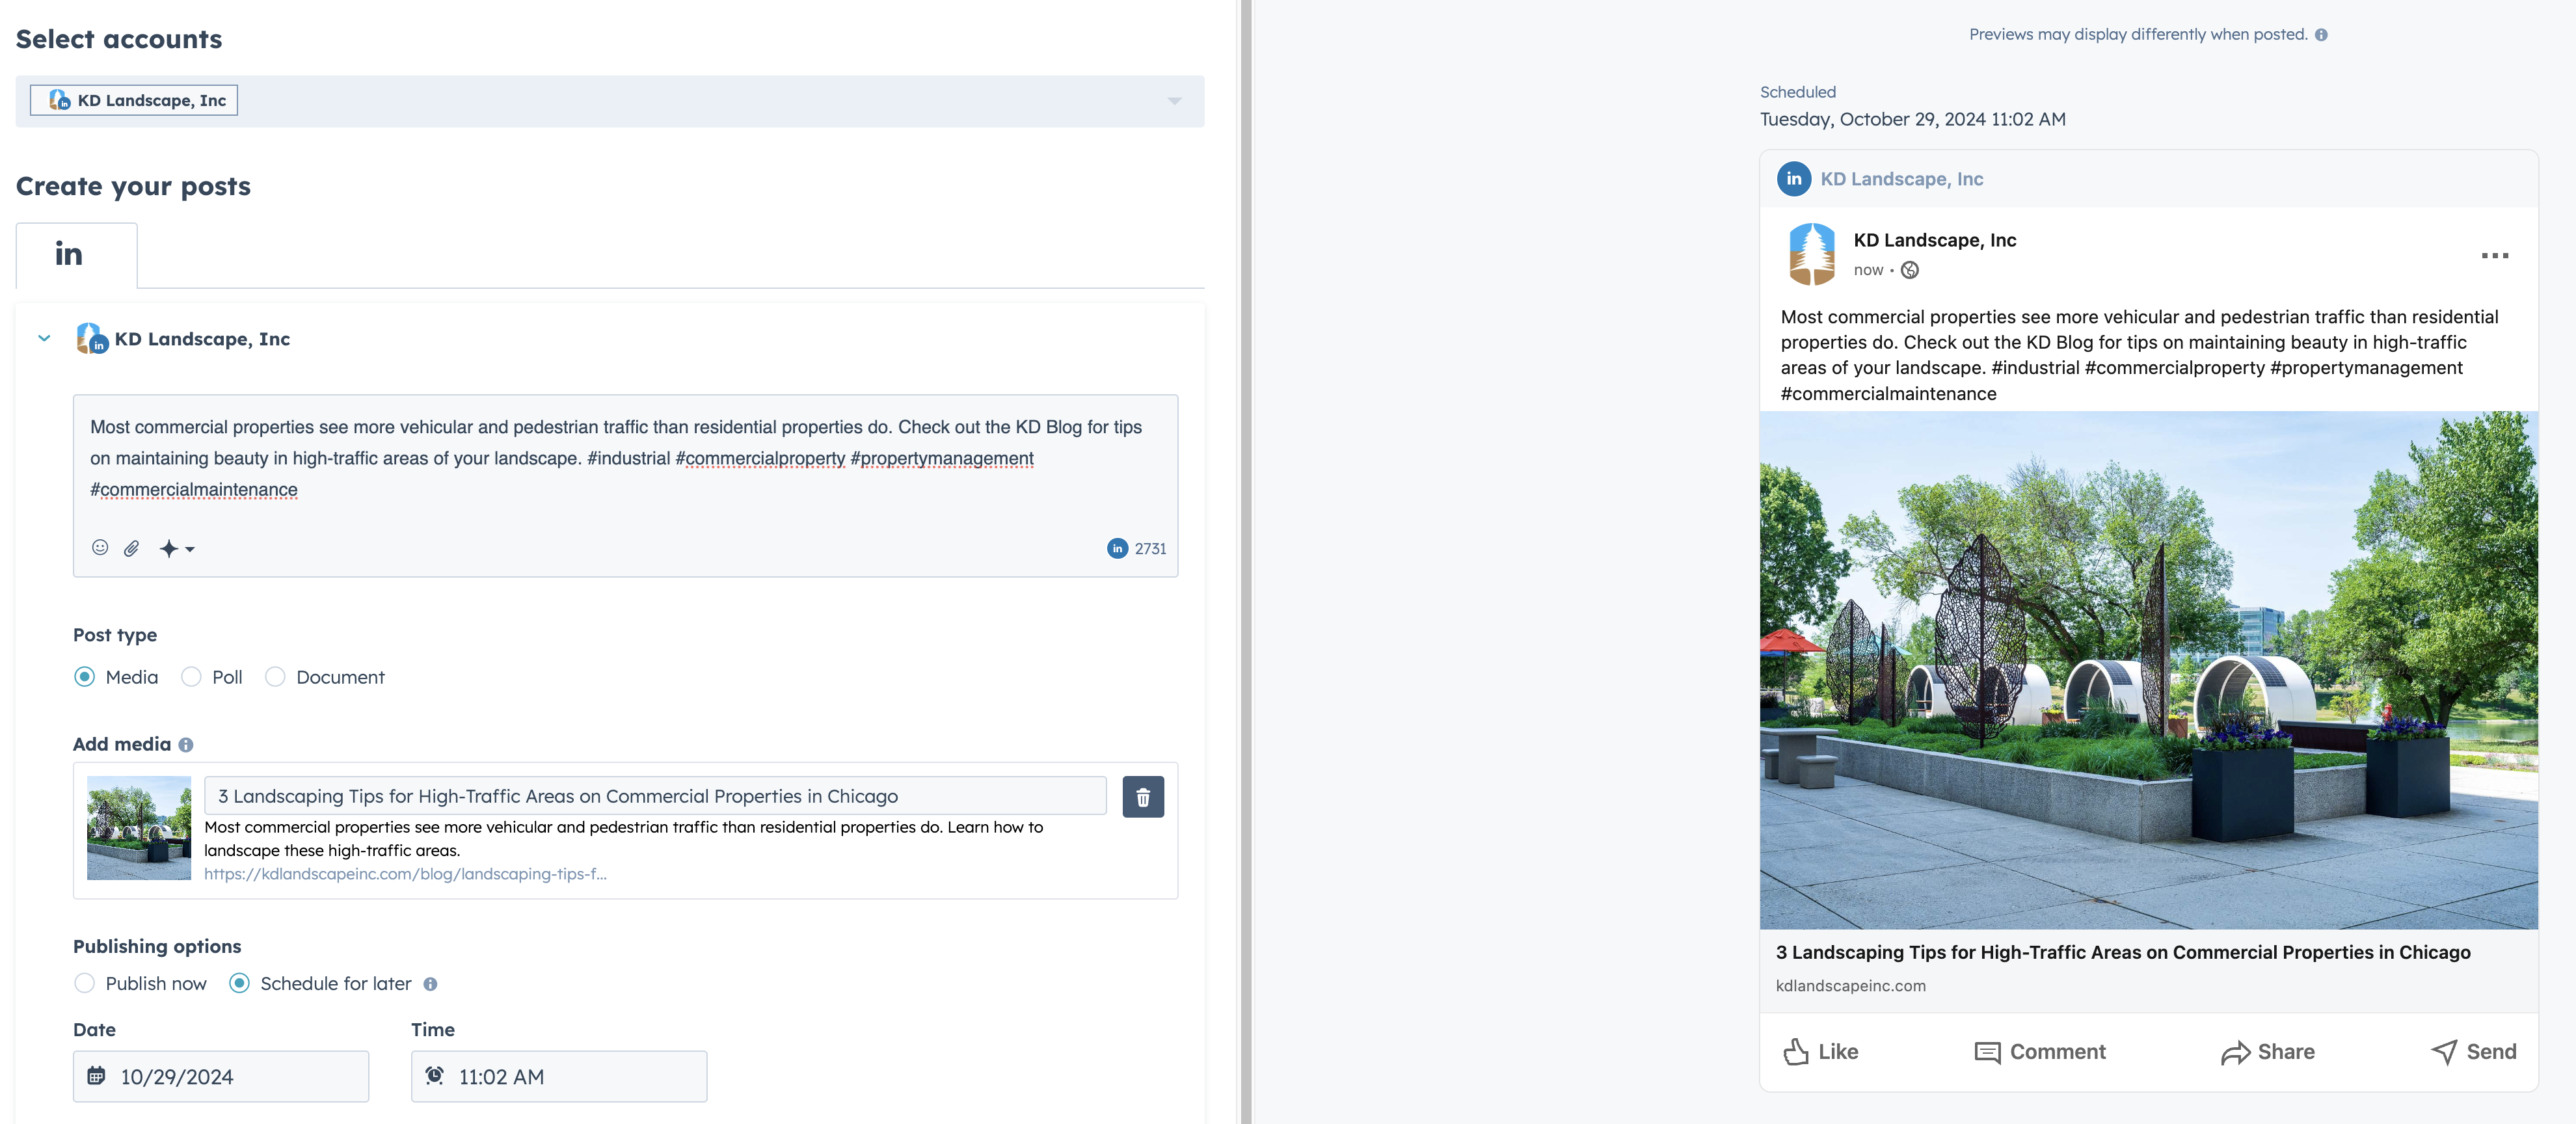This screenshot has height=1124, width=2576.
Task: Click the Like thumbs-up in the preview
Action: tap(1796, 1052)
